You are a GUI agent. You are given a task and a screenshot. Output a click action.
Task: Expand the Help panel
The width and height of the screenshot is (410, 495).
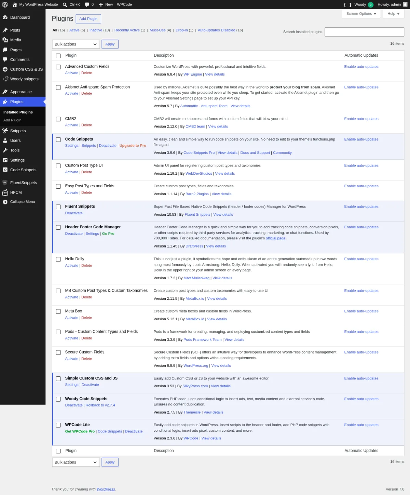click(393, 14)
